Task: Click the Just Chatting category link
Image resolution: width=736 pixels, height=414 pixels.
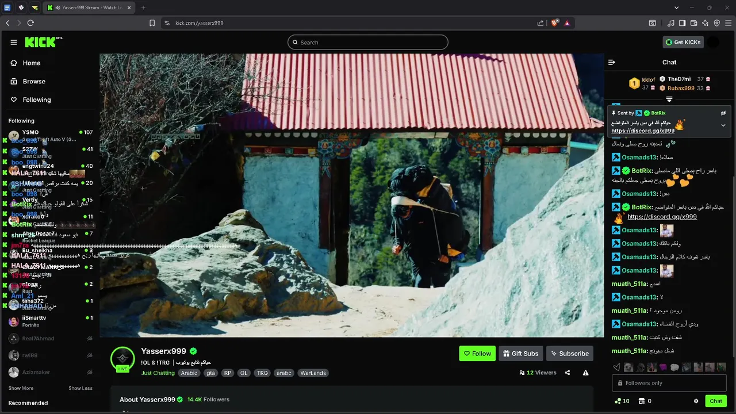Action: pos(158,373)
